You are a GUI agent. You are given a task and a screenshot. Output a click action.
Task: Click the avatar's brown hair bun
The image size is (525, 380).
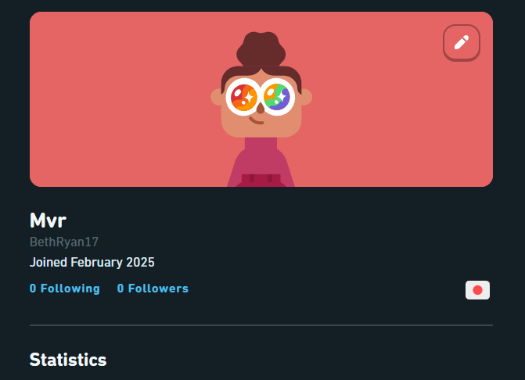click(261, 48)
